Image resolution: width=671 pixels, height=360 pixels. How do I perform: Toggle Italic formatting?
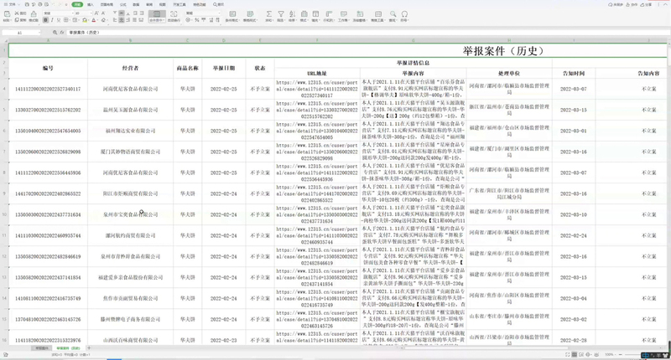pyautogui.click(x=52, y=19)
